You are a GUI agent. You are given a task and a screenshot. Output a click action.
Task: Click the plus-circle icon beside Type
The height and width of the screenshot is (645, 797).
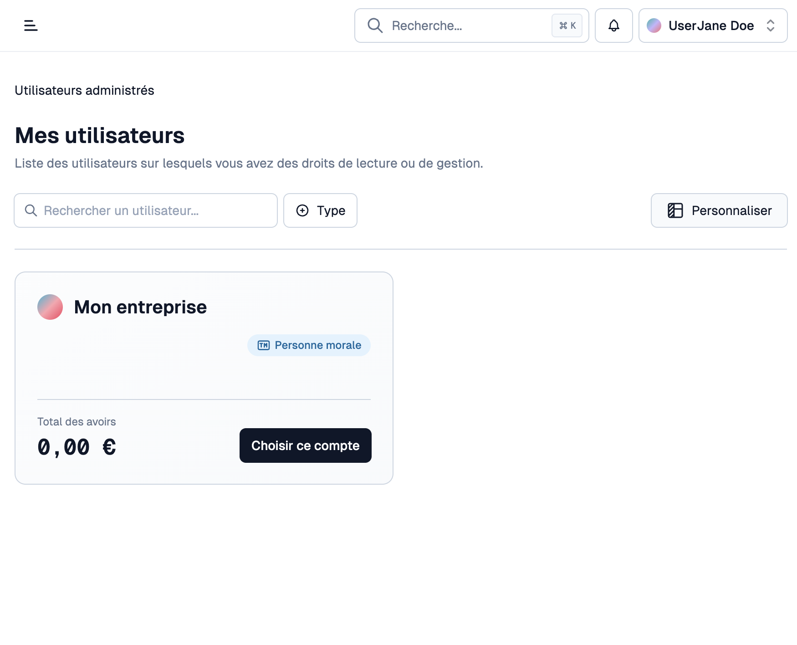(x=302, y=210)
